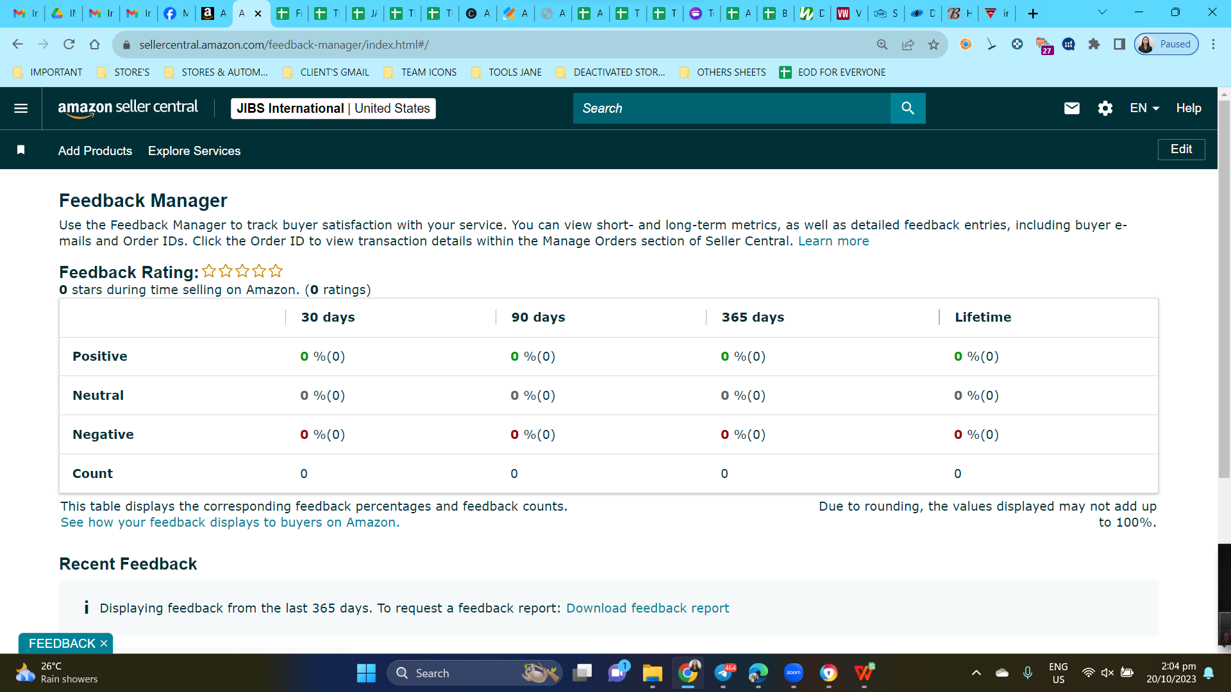Open the notification bell in tray
This screenshot has width=1231, height=692.
pos(1209,673)
